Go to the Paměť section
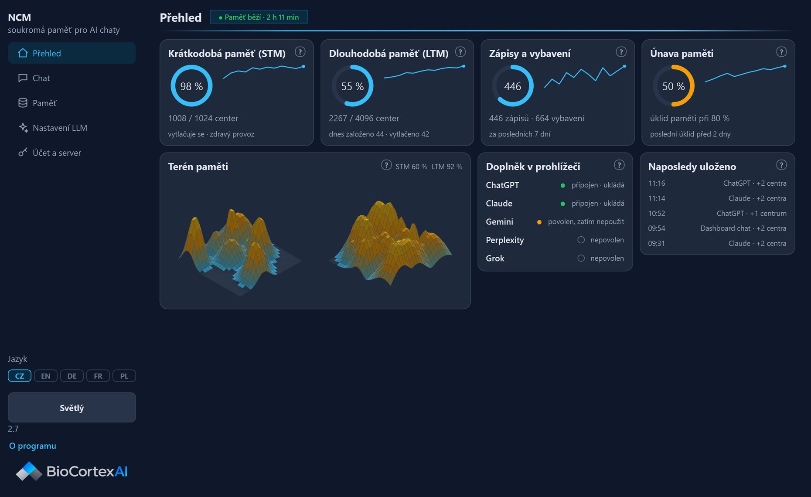 click(x=72, y=103)
